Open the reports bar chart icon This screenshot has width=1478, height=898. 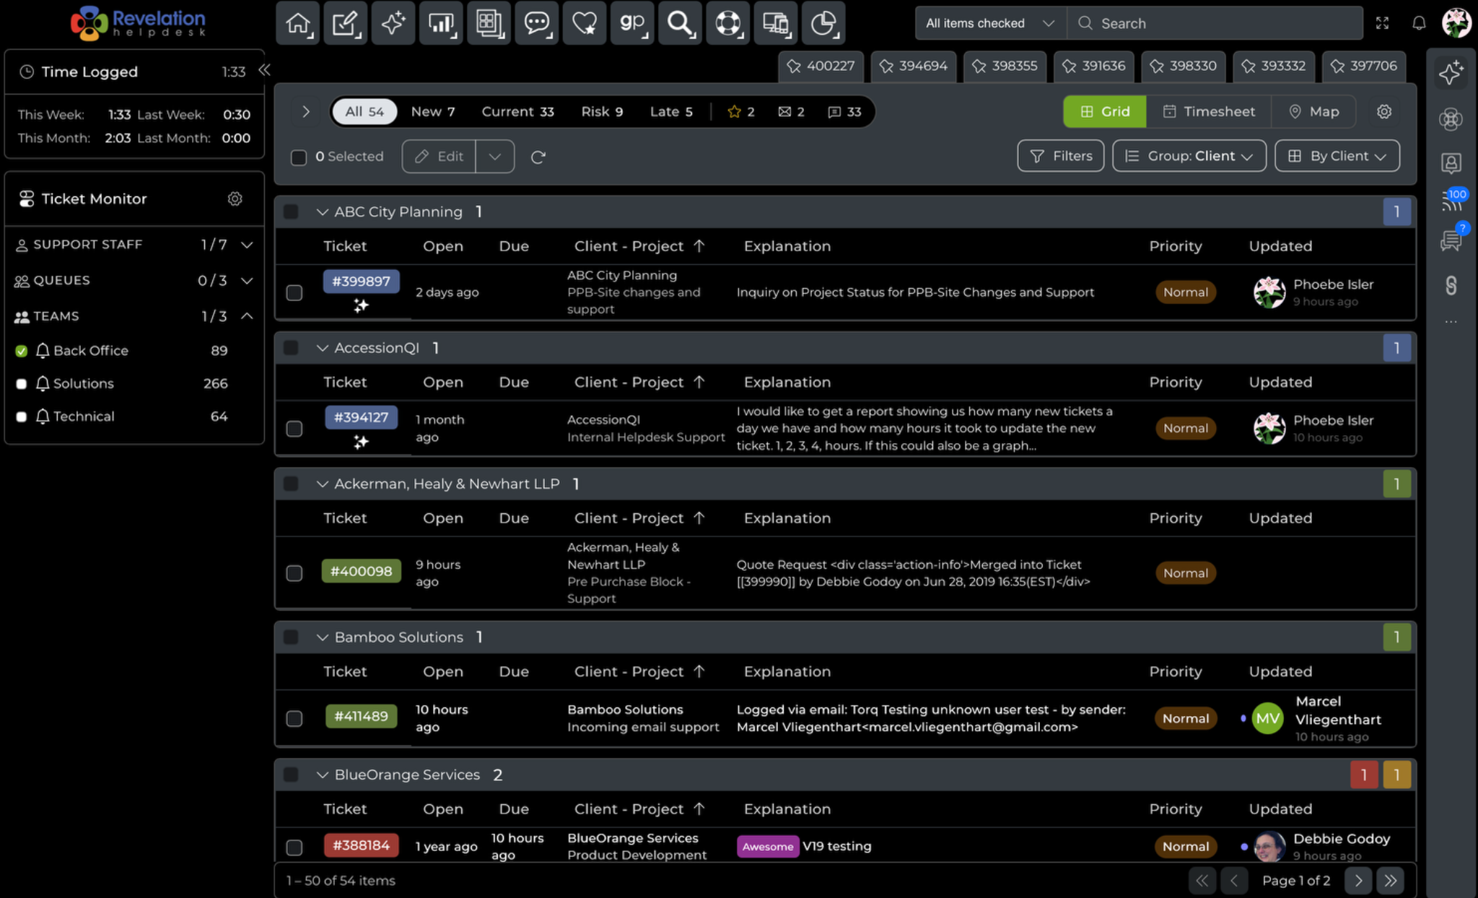click(x=440, y=23)
